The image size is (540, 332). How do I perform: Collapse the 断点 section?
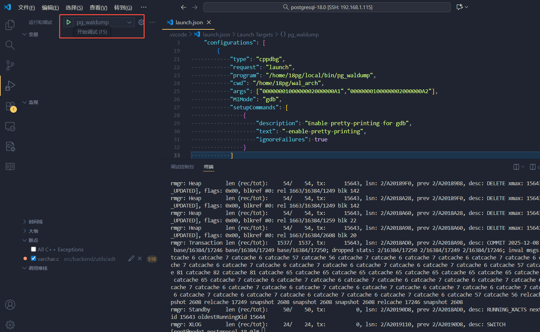pos(30,240)
